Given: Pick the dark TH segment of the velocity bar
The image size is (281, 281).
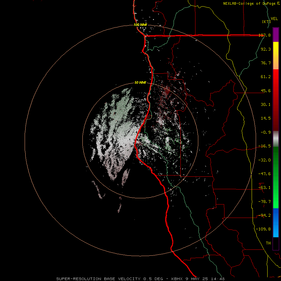Looking at the screenshot, I should (276, 244).
